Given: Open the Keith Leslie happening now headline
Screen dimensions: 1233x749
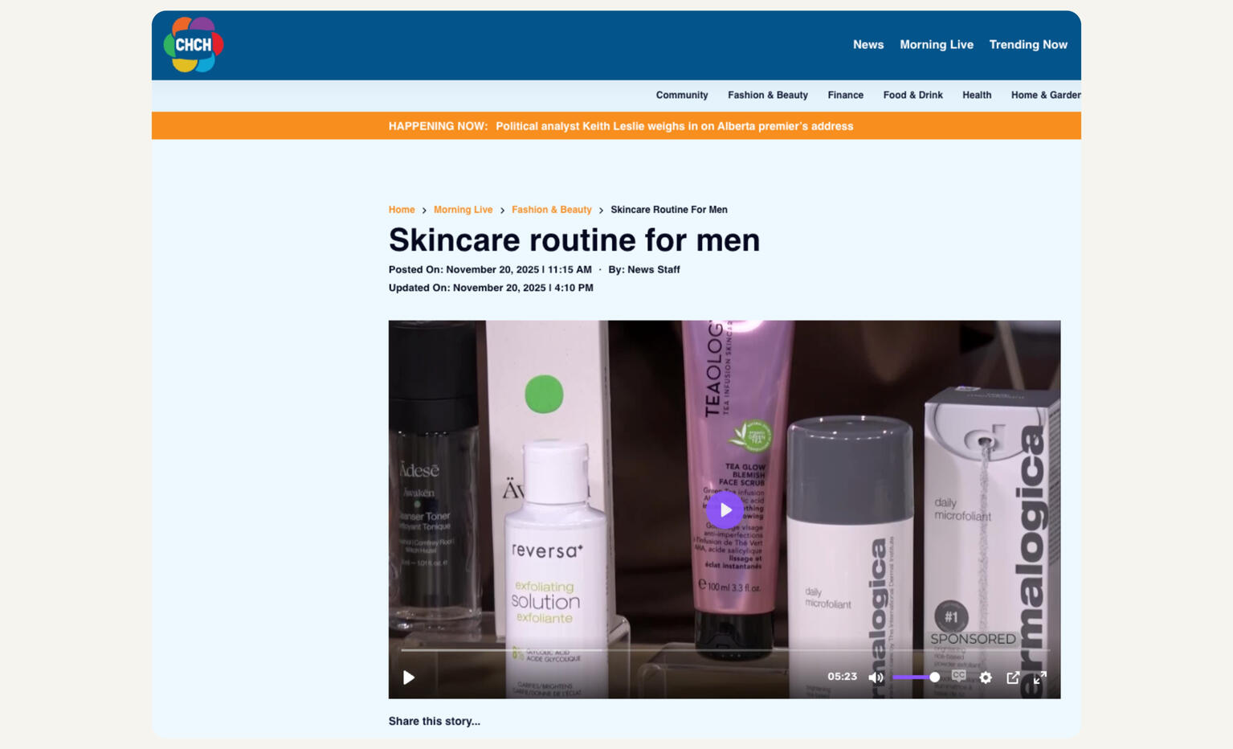Looking at the screenshot, I should 674,126.
